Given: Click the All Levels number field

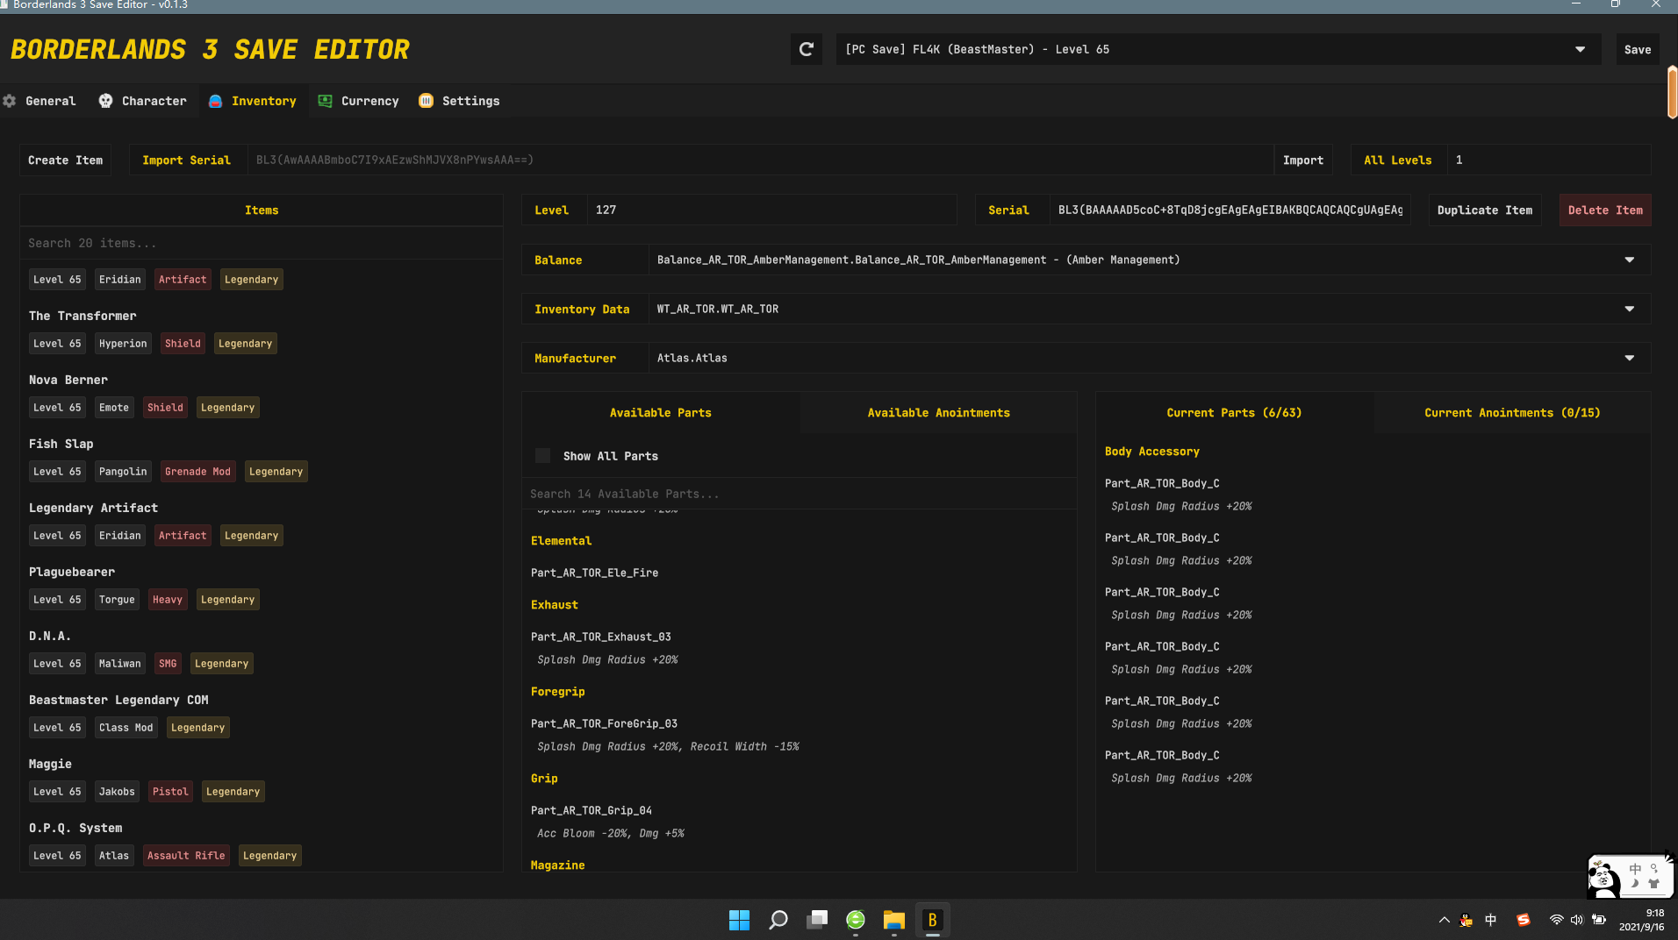Looking at the screenshot, I should pyautogui.click(x=1548, y=160).
